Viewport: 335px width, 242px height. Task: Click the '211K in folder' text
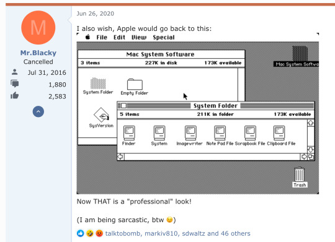coord(215,114)
